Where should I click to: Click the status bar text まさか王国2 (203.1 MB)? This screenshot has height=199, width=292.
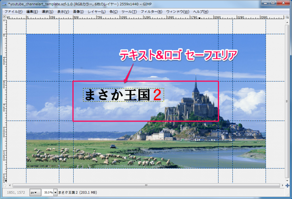pos(78,192)
